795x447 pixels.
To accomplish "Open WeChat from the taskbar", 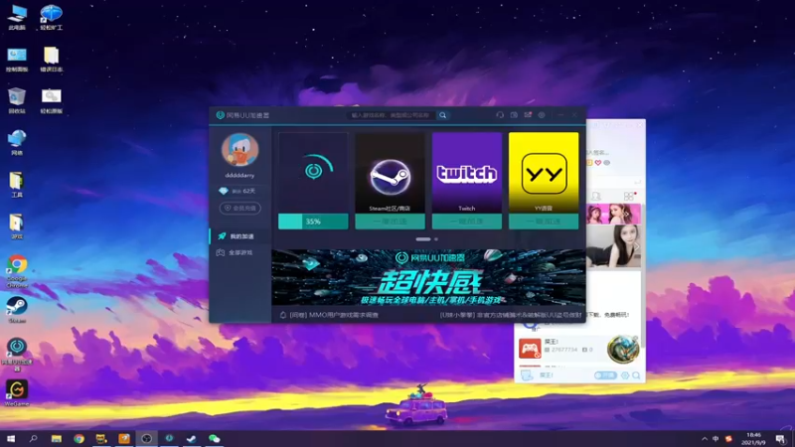I will coord(214,438).
